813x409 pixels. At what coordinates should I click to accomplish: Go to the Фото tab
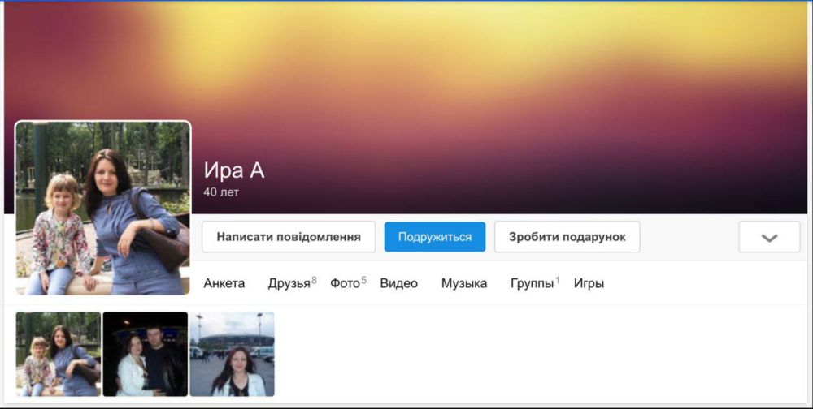click(x=345, y=283)
